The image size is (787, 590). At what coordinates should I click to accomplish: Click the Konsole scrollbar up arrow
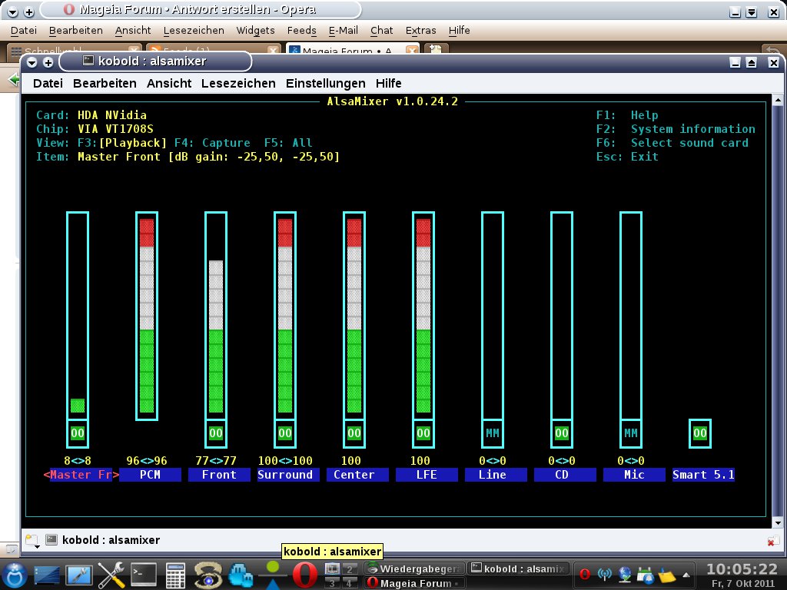coord(778,101)
